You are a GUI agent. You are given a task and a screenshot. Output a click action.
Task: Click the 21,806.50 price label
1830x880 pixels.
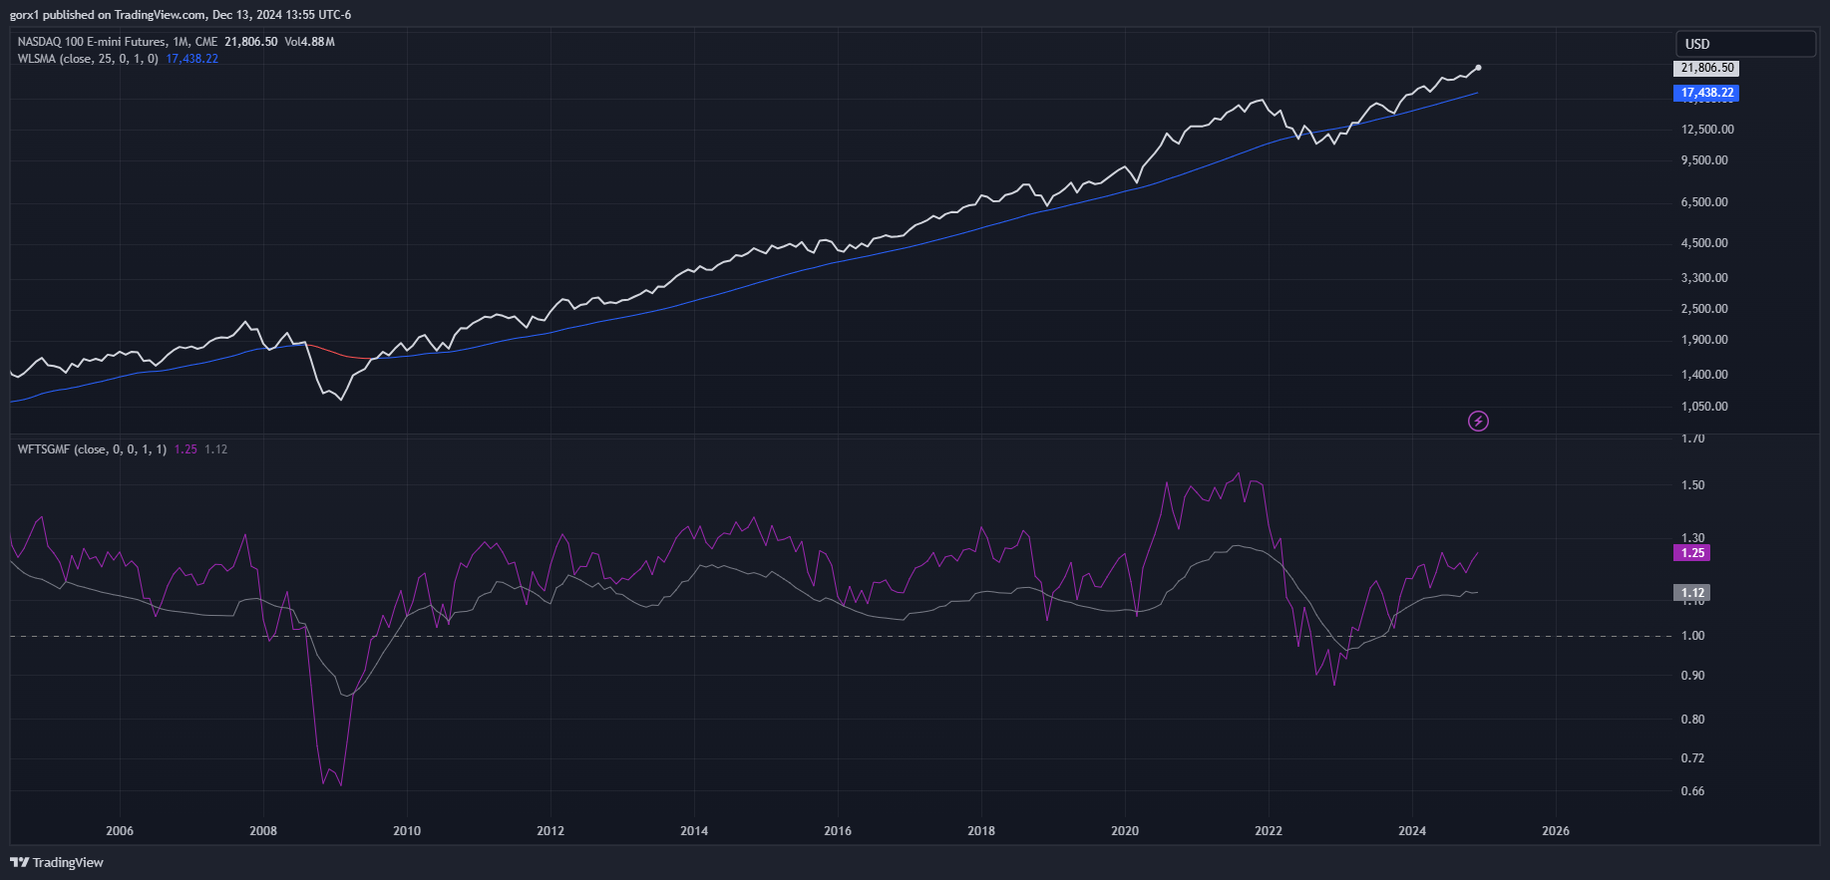coord(1707,68)
